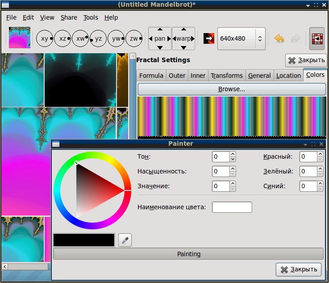329x283 pixels.
Task: Select the xw angle dial
Action: click(x=80, y=38)
